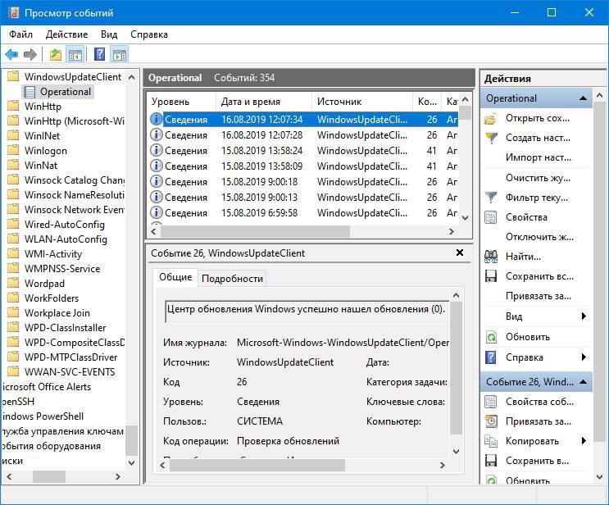This screenshot has height=505, width=609.
Task: Select Windows PowerShell log in tree
Action: [42, 416]
